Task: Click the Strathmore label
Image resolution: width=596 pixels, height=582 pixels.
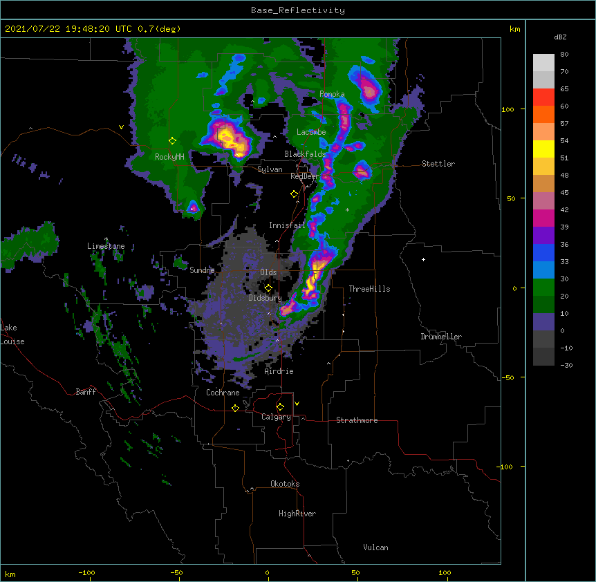Action: (x=357, y=420)
